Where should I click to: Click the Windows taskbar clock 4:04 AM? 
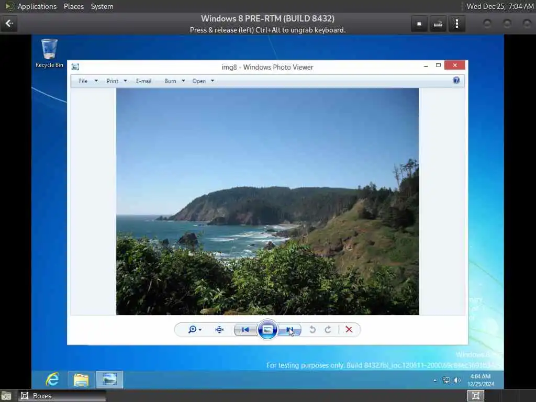click(x=481, y=380)
